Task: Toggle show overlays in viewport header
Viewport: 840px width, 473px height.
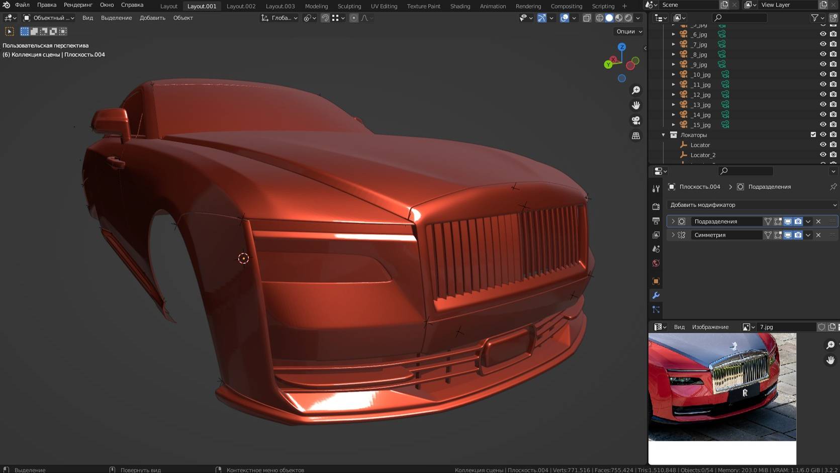Action: coord(565,18)
